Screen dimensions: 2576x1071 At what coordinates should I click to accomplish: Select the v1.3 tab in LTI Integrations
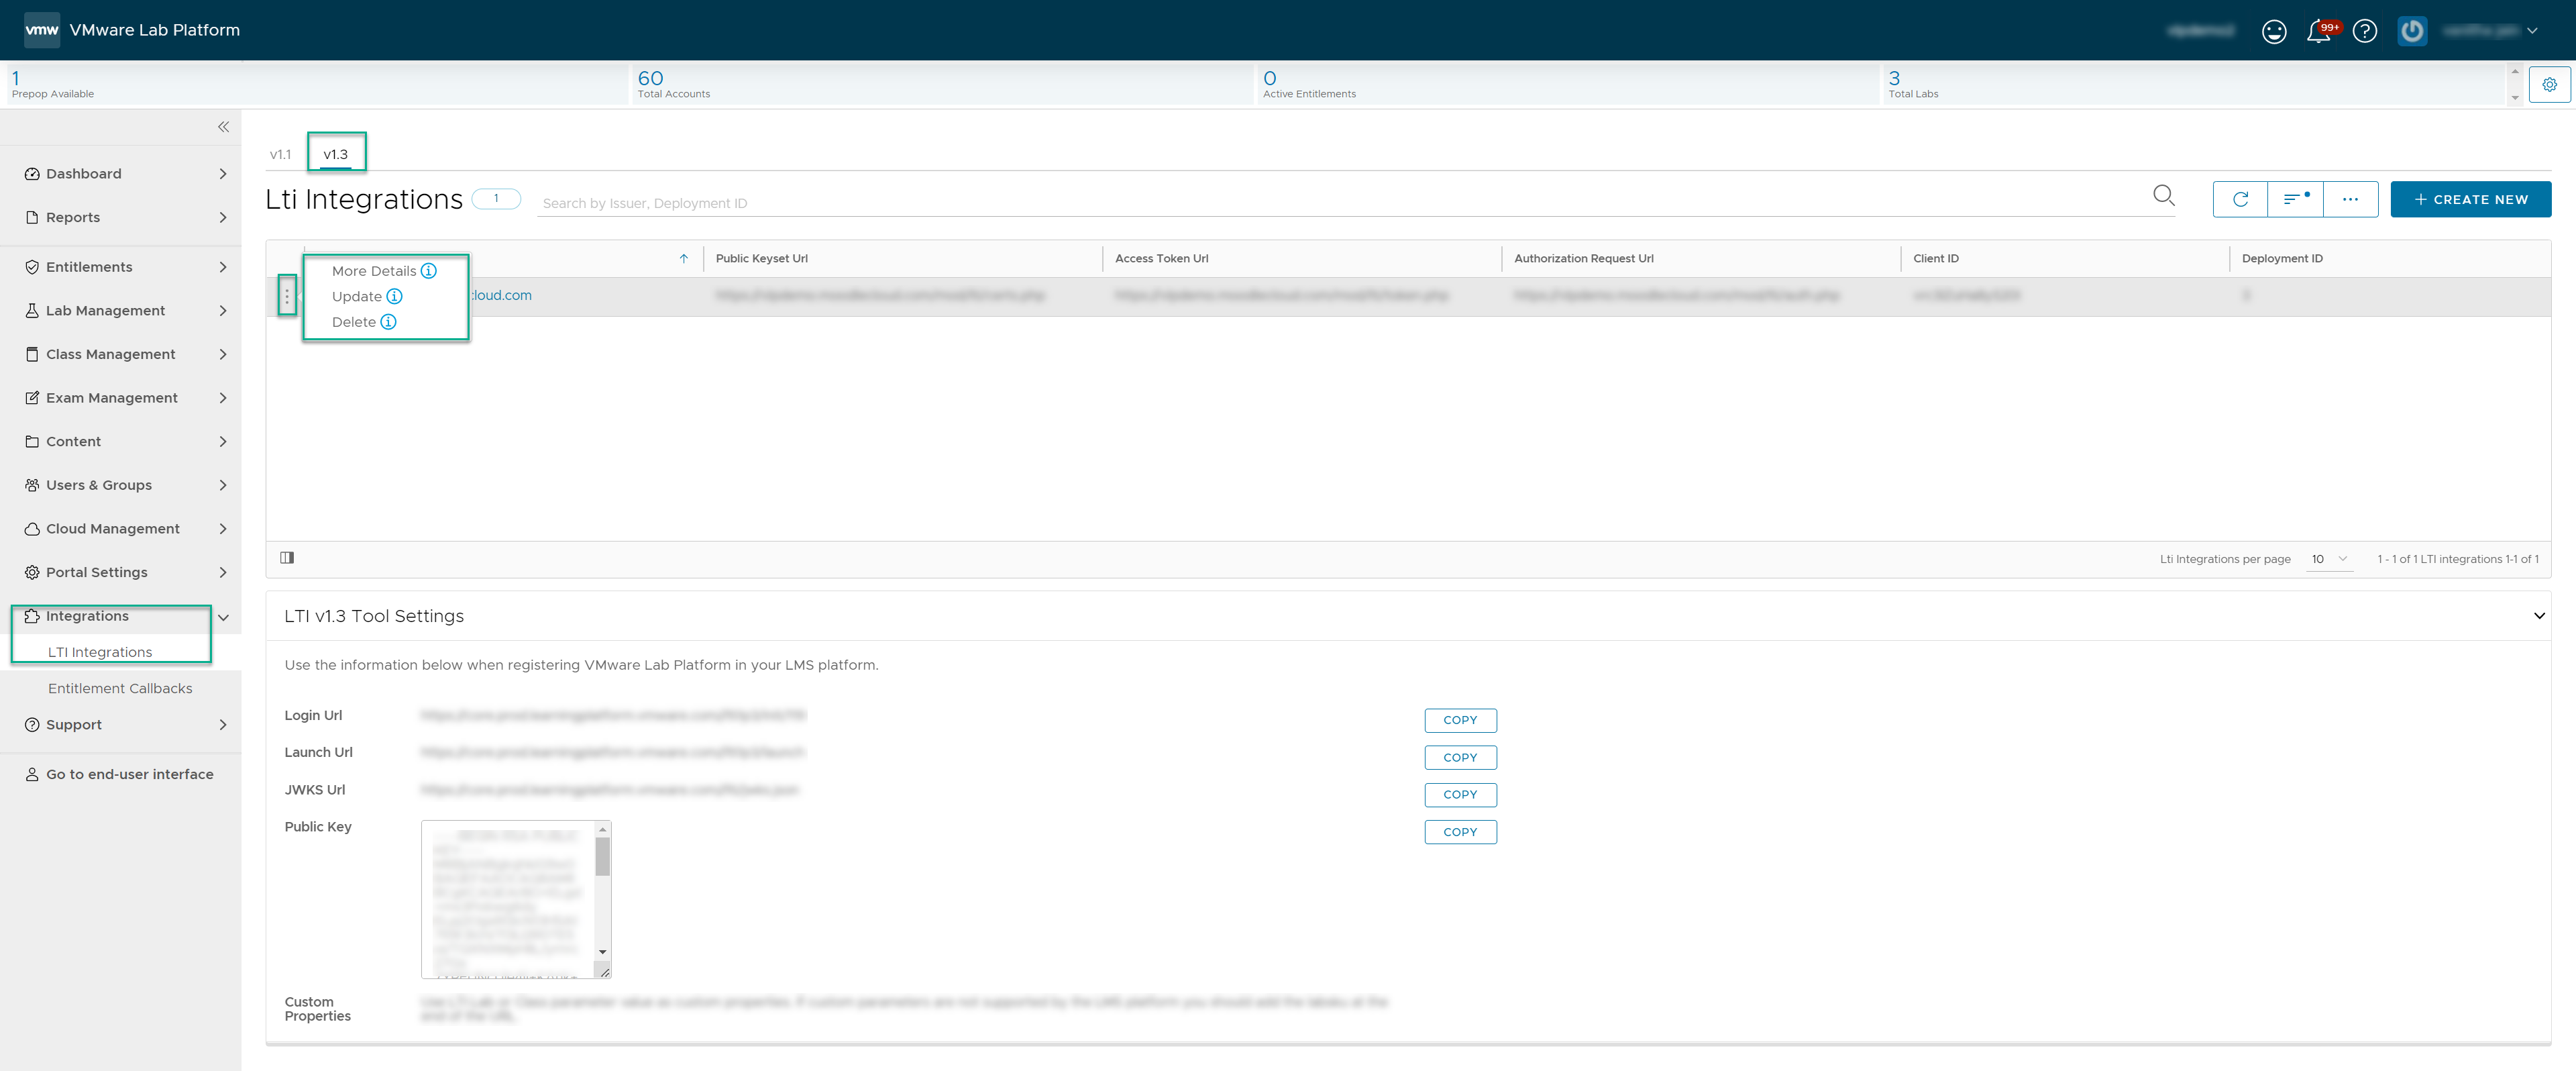335,153
